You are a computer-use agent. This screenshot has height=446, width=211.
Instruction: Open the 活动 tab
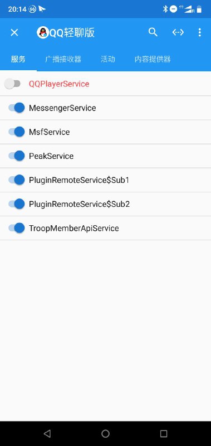click(x=108, y=59)
